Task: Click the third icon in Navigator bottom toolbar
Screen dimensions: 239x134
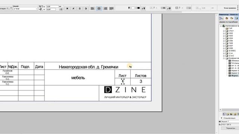Action: [231, 114]
